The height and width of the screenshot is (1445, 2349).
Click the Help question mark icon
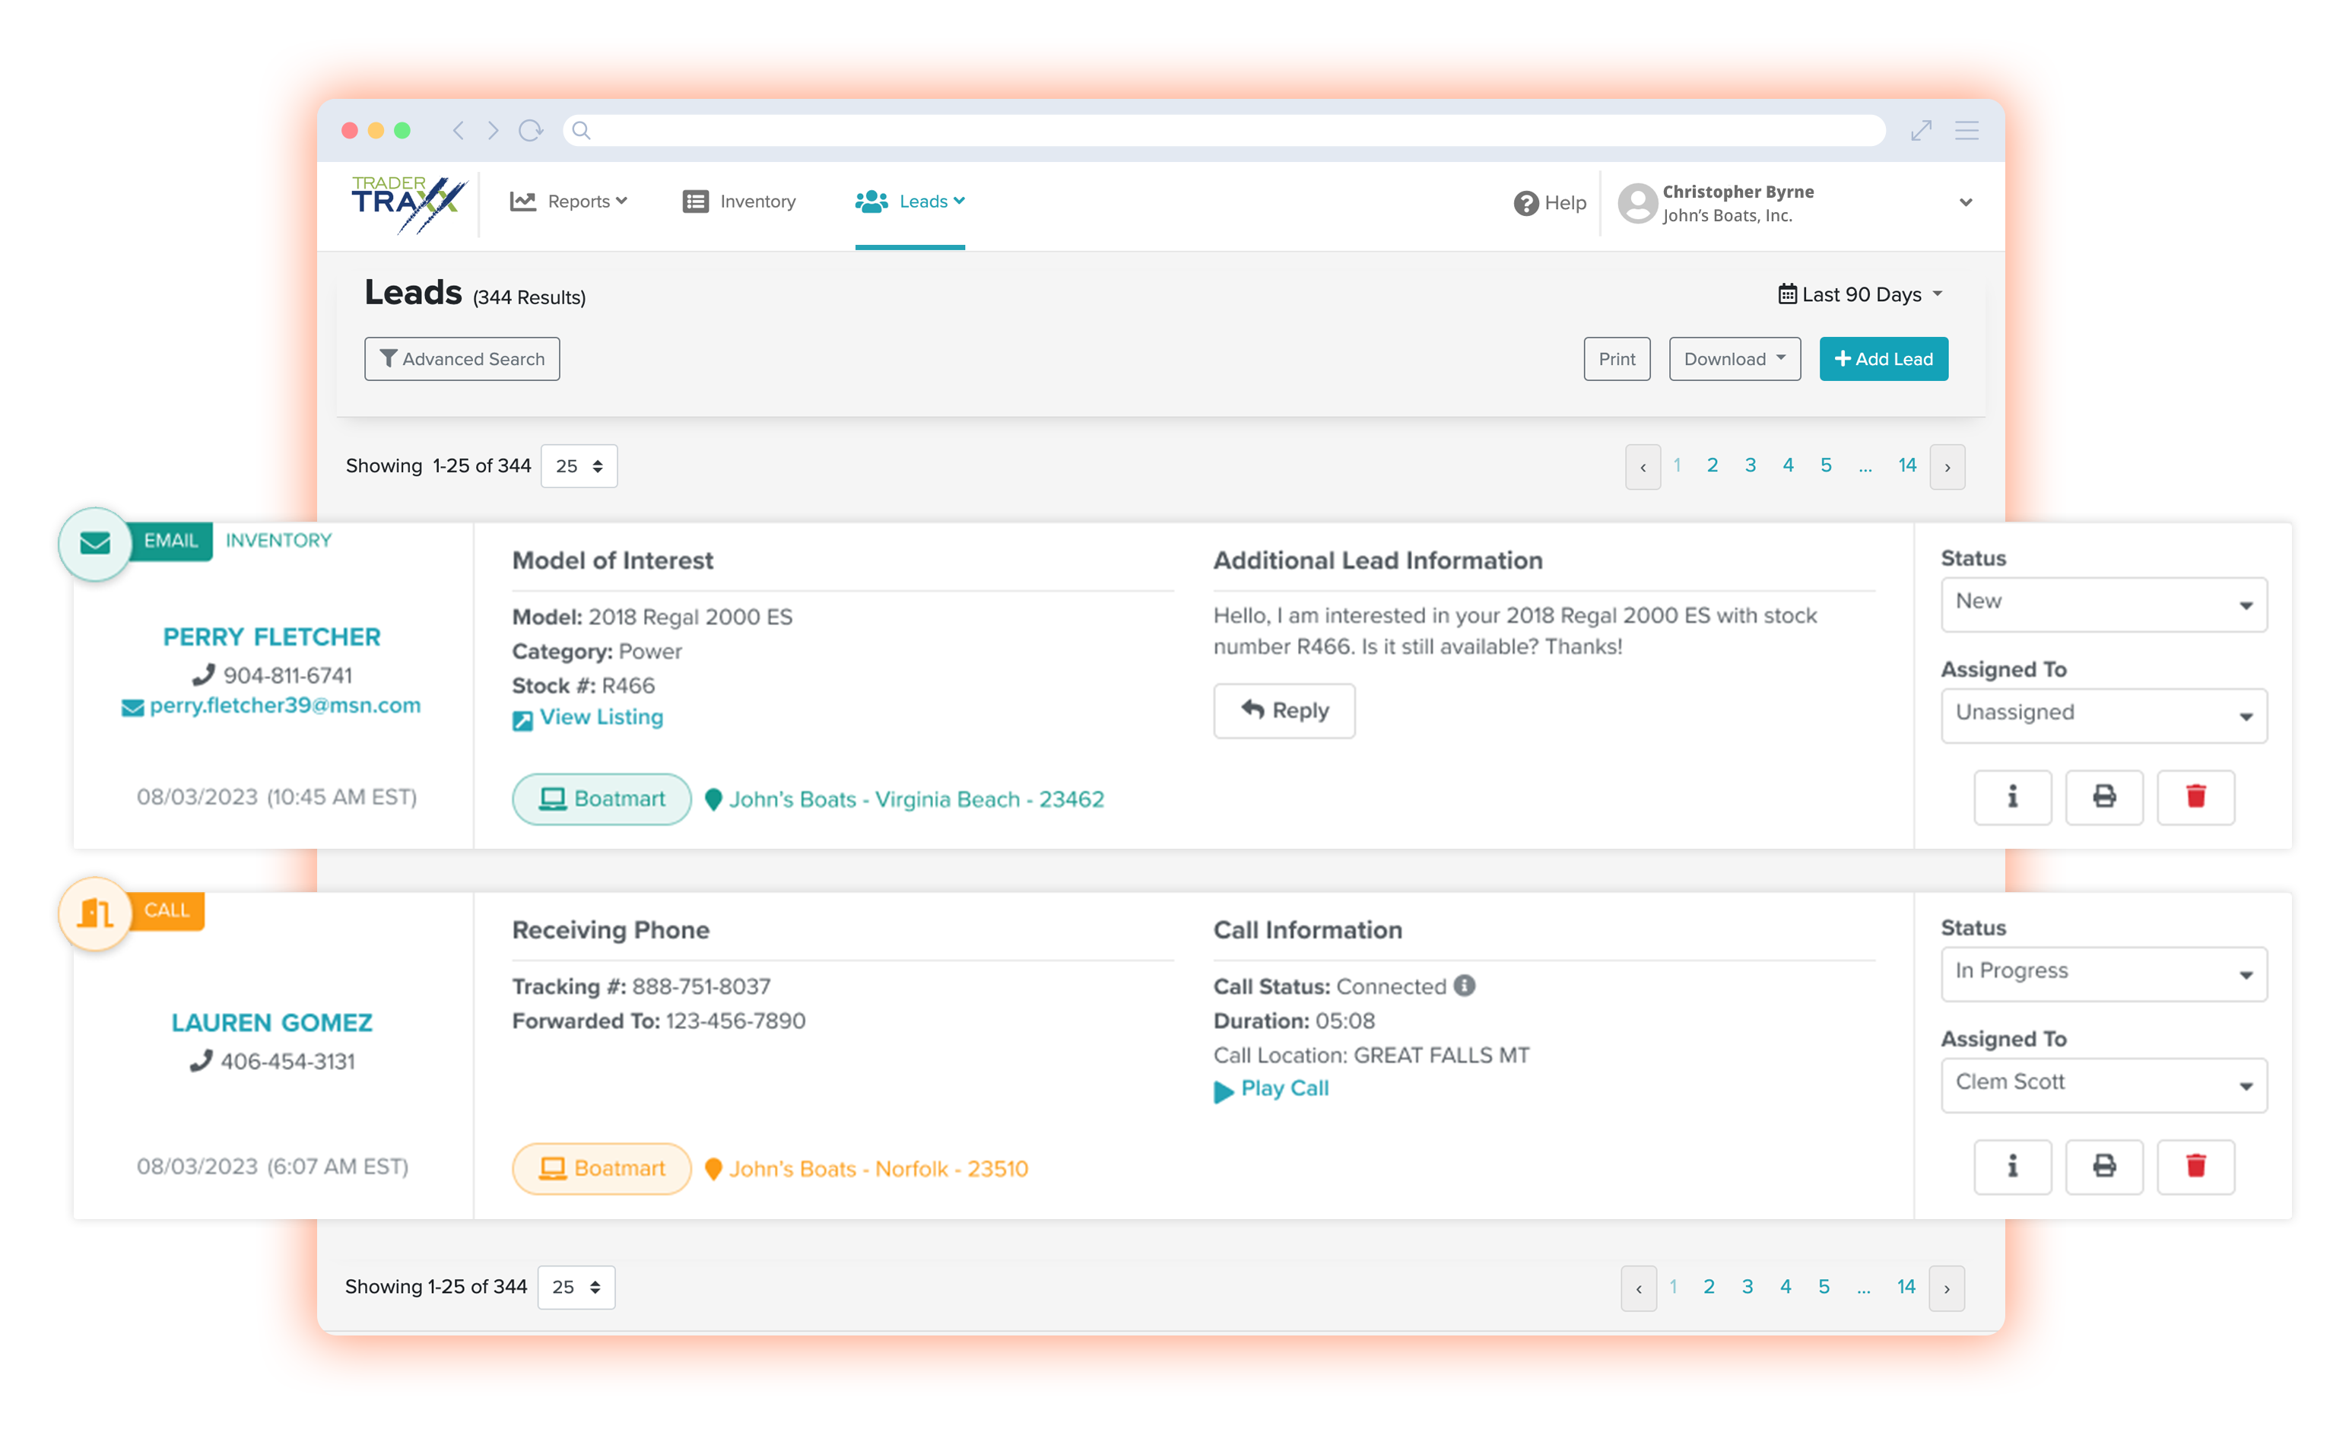(1525, 202)
